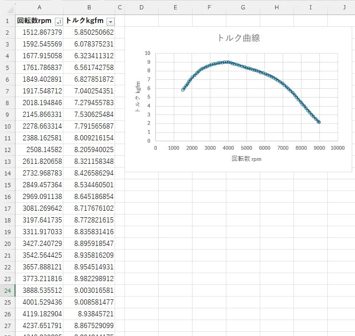Select cell containing 7.279455783
Screen dimensions: 355x336
point(89,103)
